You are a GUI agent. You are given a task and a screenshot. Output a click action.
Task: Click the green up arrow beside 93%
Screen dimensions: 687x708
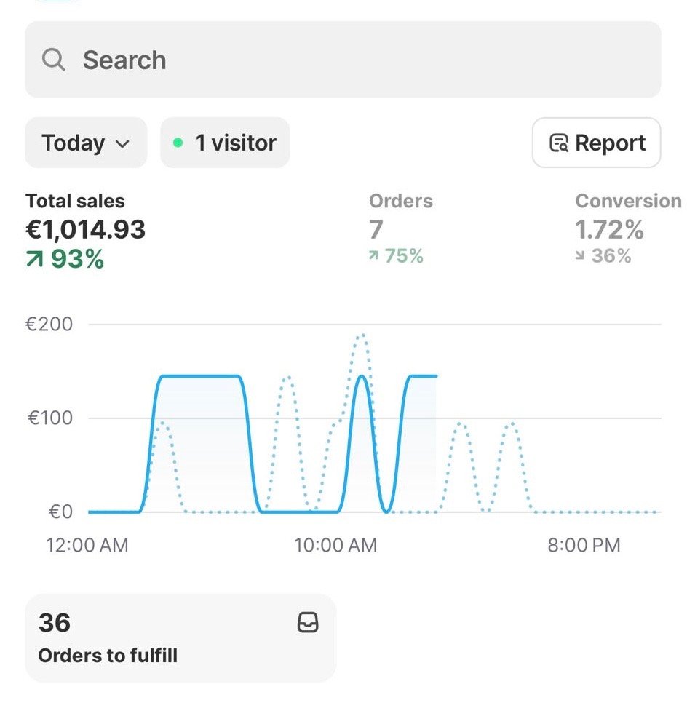(35, 259)
